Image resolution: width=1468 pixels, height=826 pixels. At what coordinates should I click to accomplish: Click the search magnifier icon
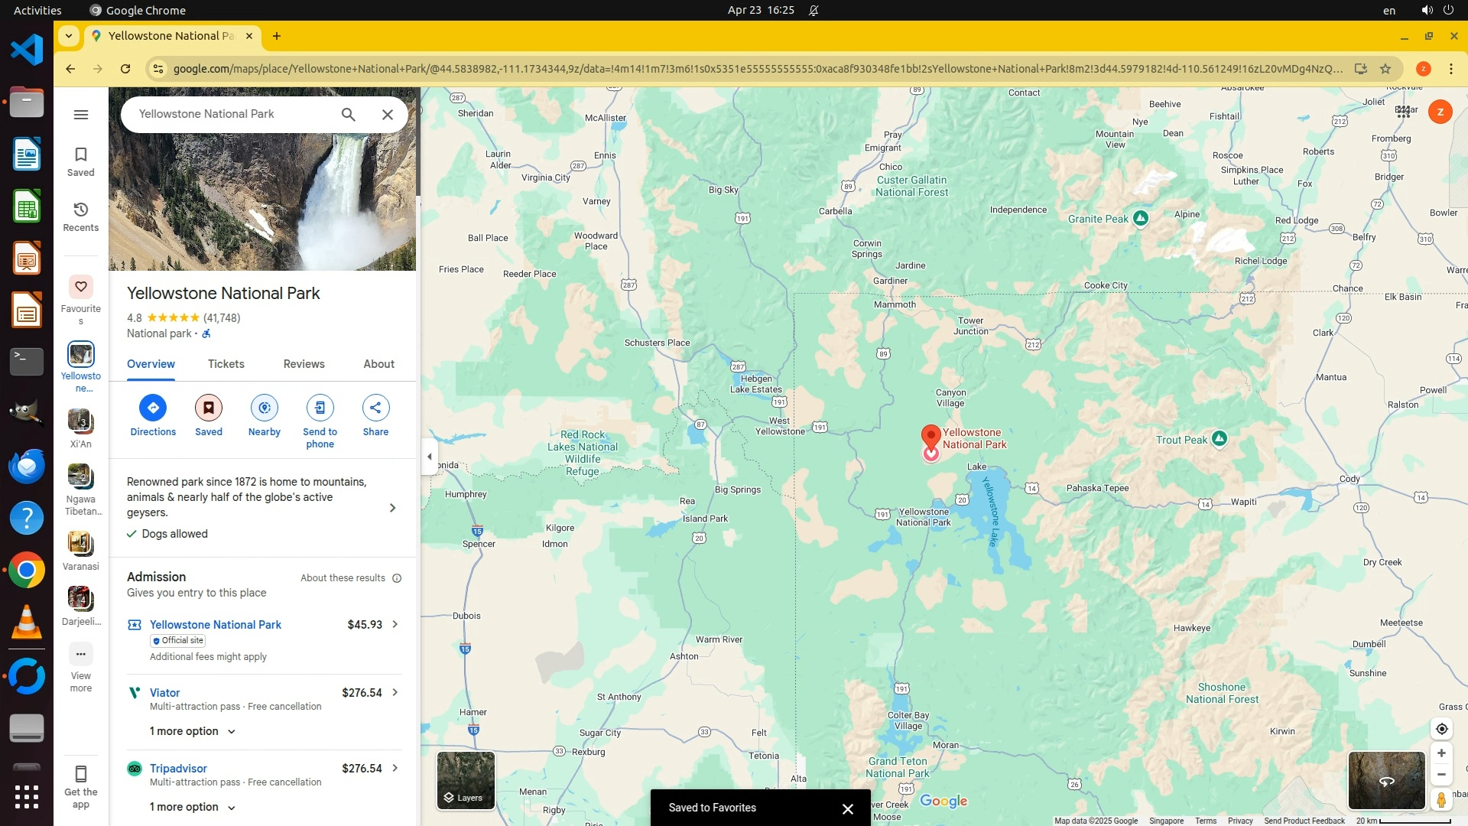tap(349, 115)
